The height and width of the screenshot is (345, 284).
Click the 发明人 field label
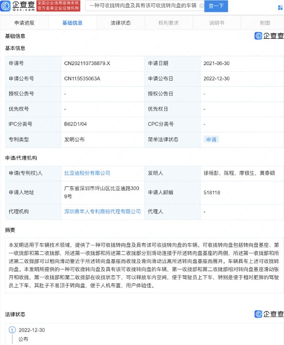tap(155, 173)
